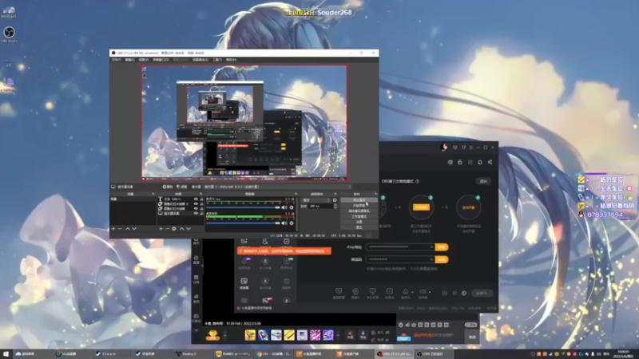639x359 pixels.
Task: Click Studio Mode in OBS Controls dock
Action: tap(359, 216)
